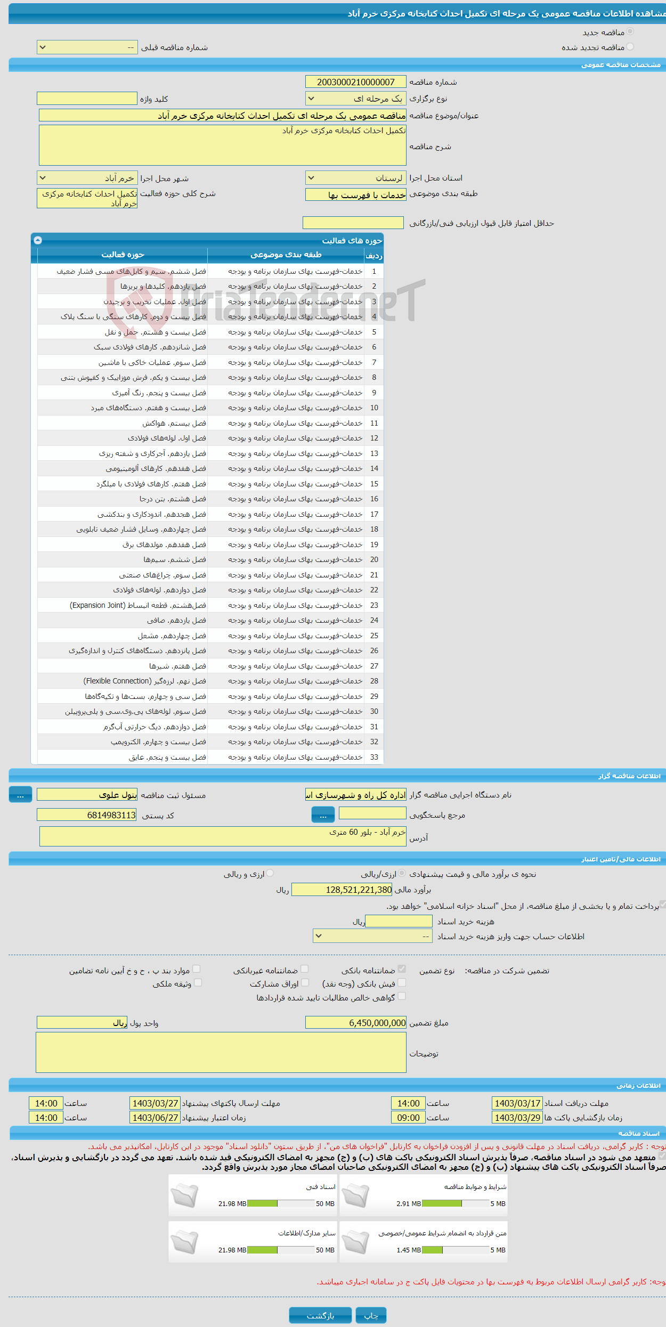Click activity area column header
This screenshot has height=1327, width=666.
tap(123, 255)
